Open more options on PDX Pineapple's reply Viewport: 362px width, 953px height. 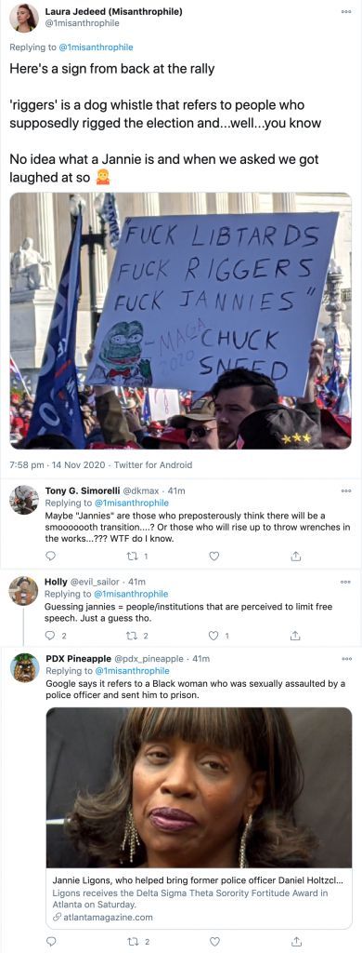pyautogui.click(x=345, y=659)
